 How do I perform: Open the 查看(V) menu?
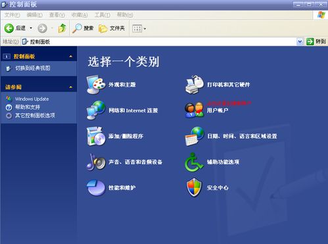coord(57,15)
